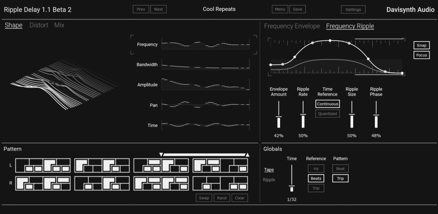Toggle the Snap option

click(x=422, y=45)
